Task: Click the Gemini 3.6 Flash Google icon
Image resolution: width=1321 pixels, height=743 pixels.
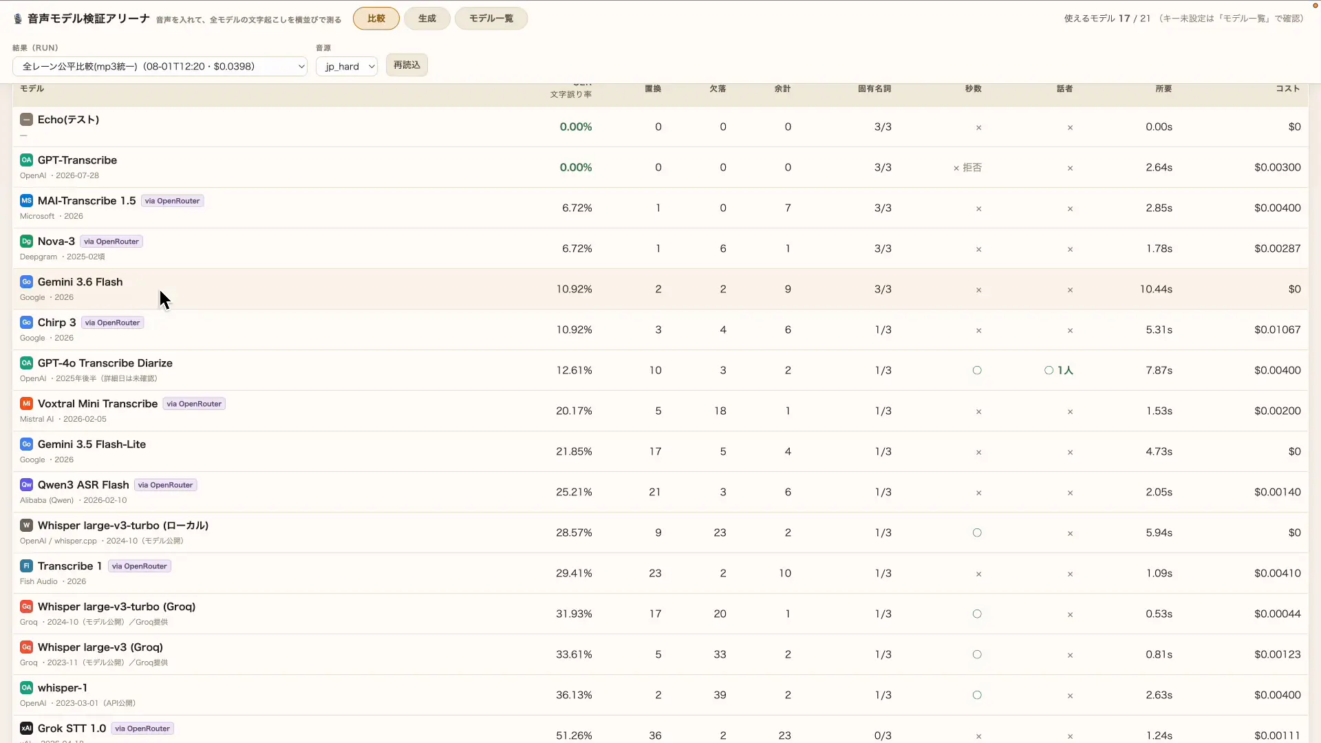Action: (x=26, y=282)
